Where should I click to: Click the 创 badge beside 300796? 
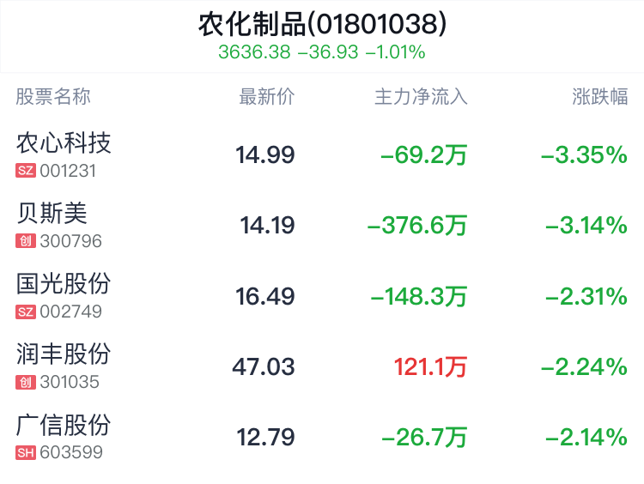point(26,241)
